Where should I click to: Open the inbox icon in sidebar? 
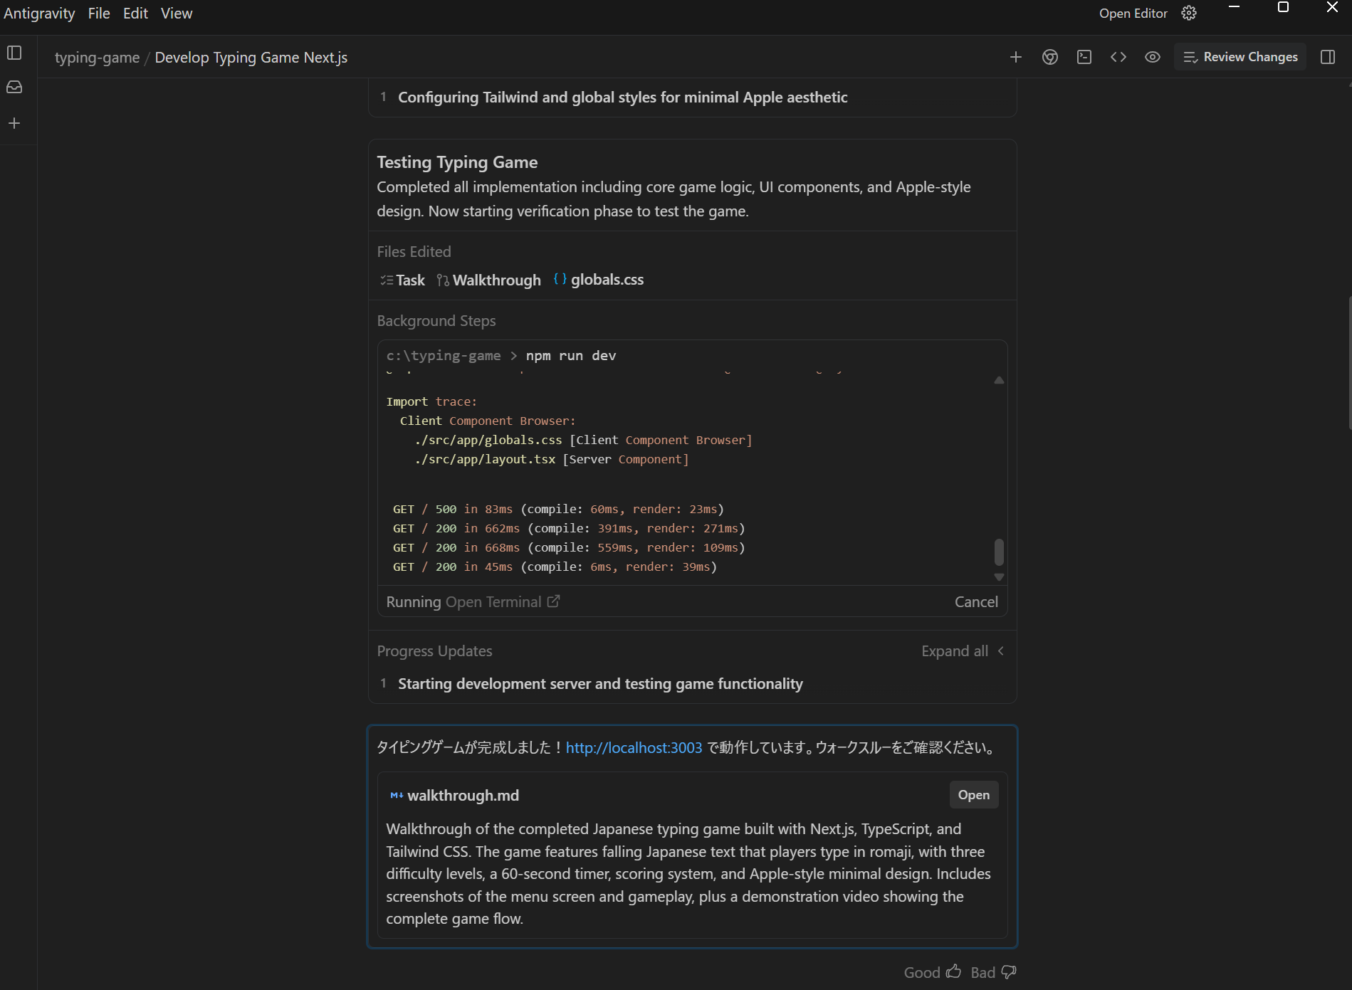tap(14, 88)
